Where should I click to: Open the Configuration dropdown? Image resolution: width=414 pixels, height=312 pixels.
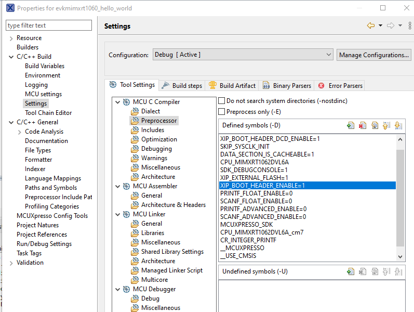[x=243, y=55]
